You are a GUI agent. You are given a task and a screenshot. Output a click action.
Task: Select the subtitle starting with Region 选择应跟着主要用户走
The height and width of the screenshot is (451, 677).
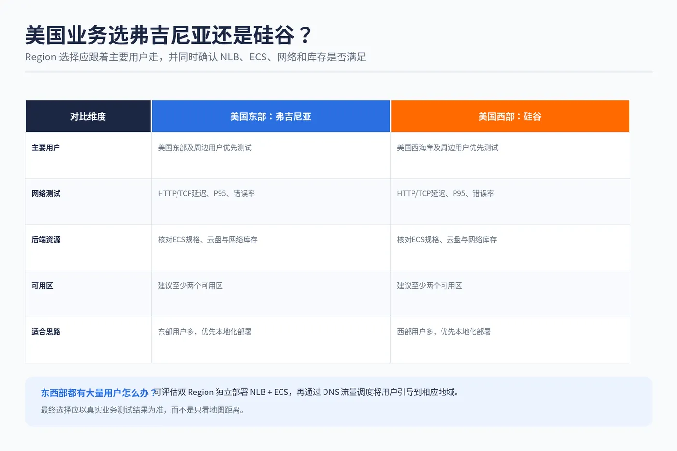coord(195,57)
